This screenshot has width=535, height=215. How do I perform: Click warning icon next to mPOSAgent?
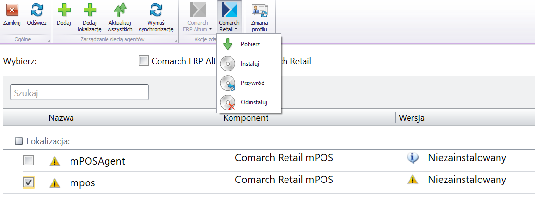(x=54, y=161)
